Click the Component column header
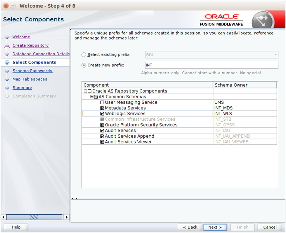 coord(147,85)
